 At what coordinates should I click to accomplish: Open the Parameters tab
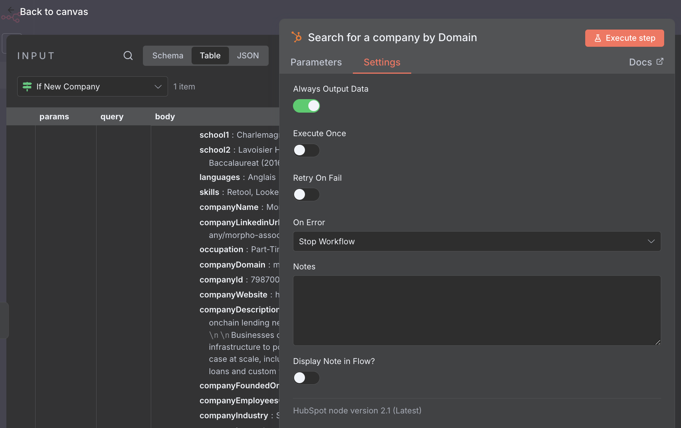pyautogui.click(x=316, y=62)
